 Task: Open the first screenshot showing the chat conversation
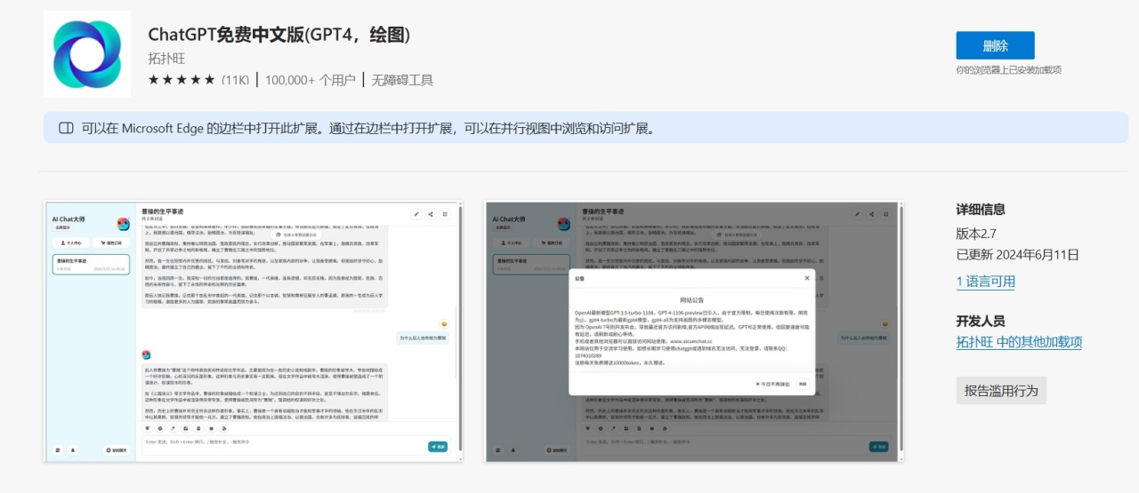click(254, 330)
